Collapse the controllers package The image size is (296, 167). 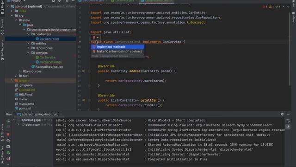click(28, 34)
